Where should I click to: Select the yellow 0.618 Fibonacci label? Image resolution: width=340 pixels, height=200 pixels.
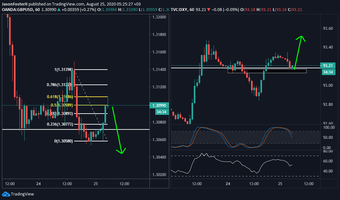[60, 96]
